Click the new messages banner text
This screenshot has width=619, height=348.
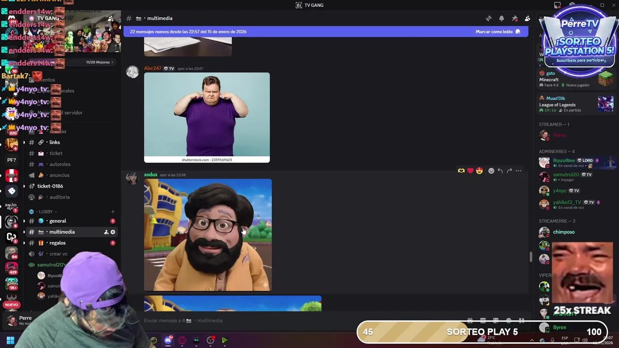[188, 31]
